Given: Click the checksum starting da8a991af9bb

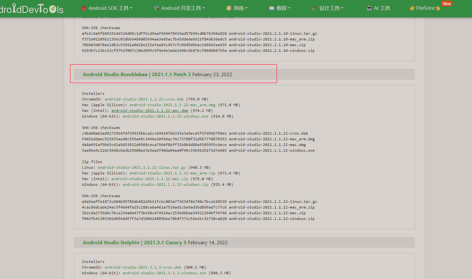Looking at the screenshot, I should (154, 145).
